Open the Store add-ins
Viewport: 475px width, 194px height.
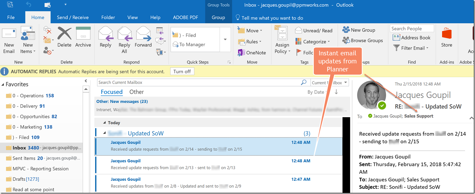tap(447, 38)
